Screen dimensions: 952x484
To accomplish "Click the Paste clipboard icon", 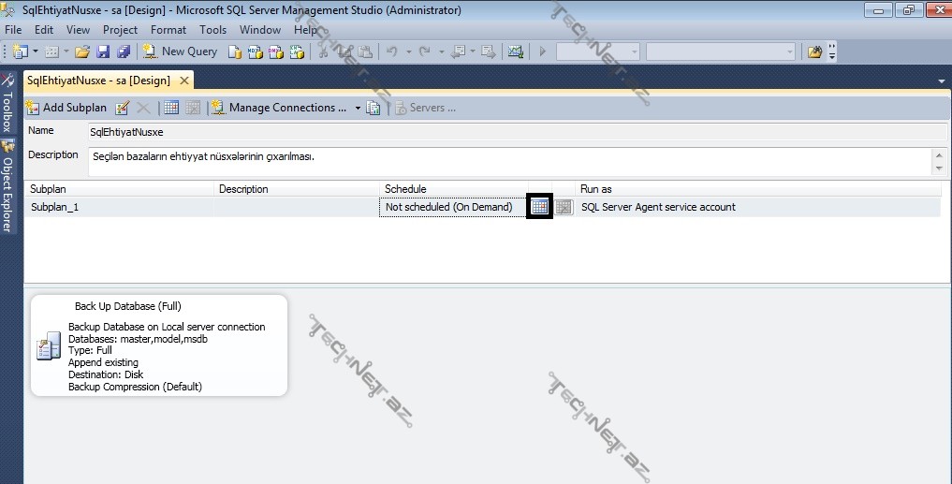I will 364,51.
